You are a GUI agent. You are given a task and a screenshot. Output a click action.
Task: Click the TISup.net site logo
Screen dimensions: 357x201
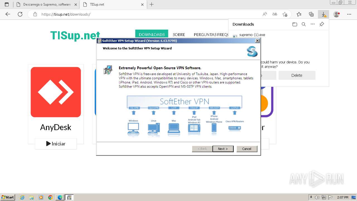(75, 35)
